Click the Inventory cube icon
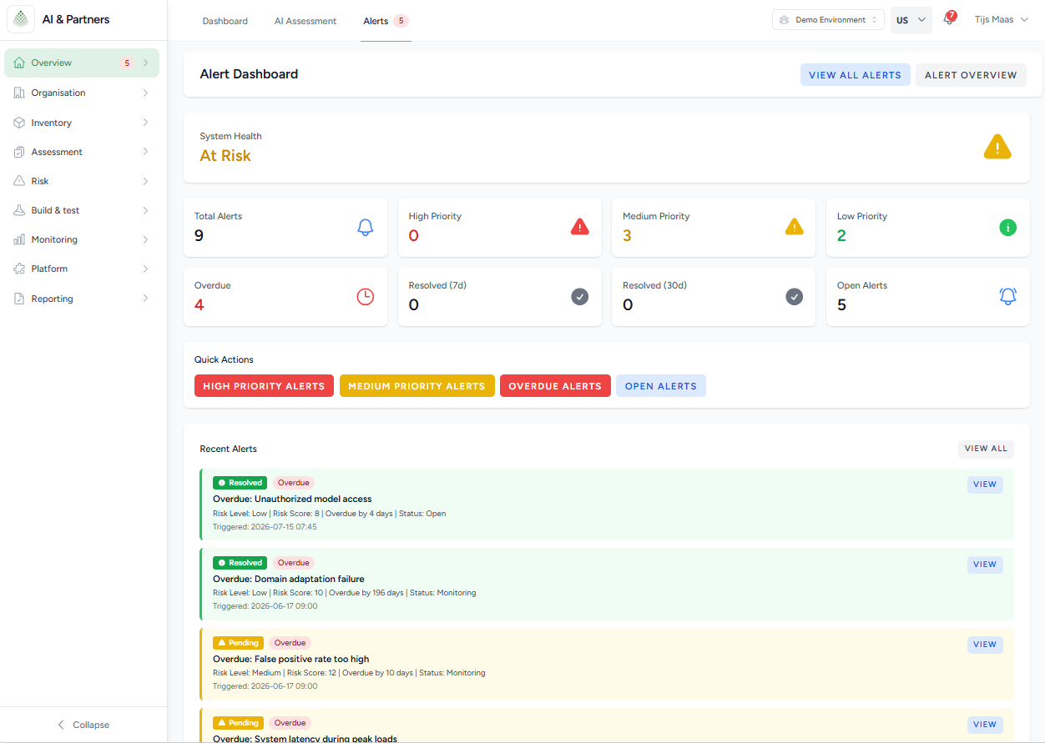Image resolution: width=1045 pixels, height=743 pixels. pos(19,123)
